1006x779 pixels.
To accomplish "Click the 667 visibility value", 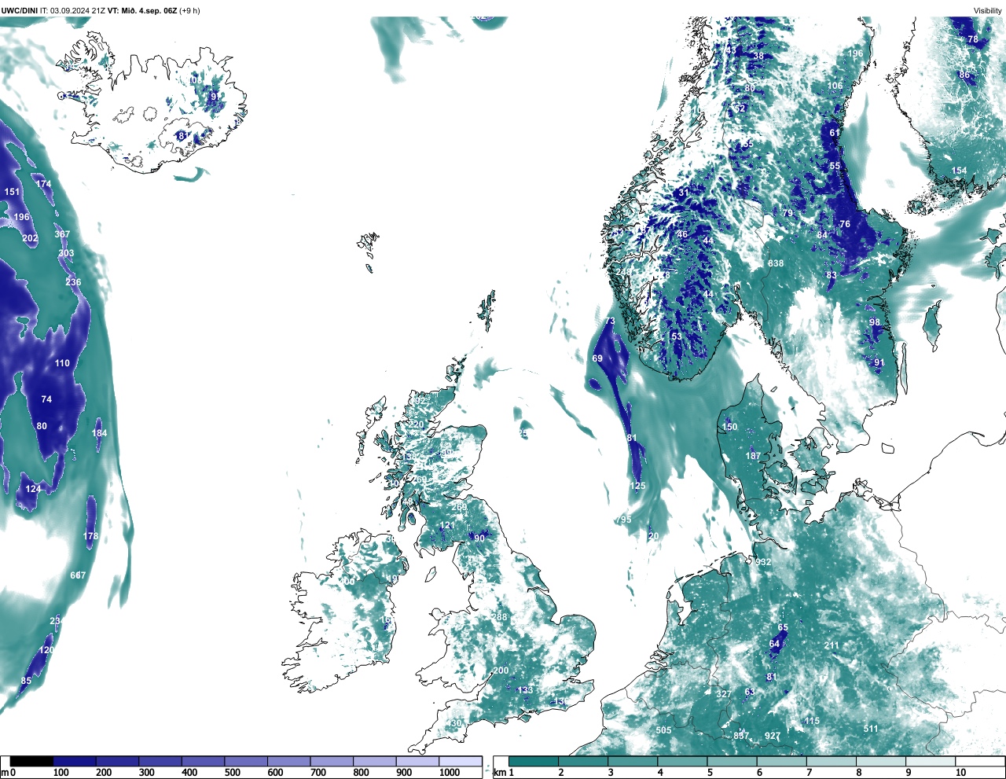I will click(78, 575).
